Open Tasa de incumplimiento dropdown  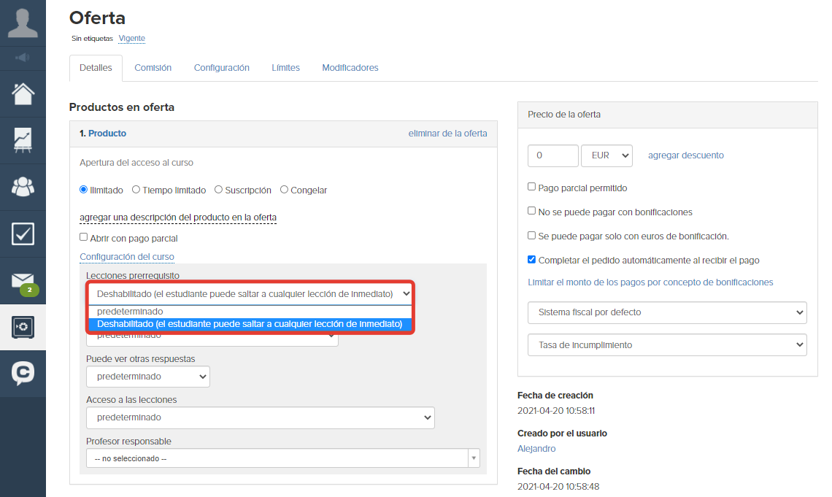[667, 344]
